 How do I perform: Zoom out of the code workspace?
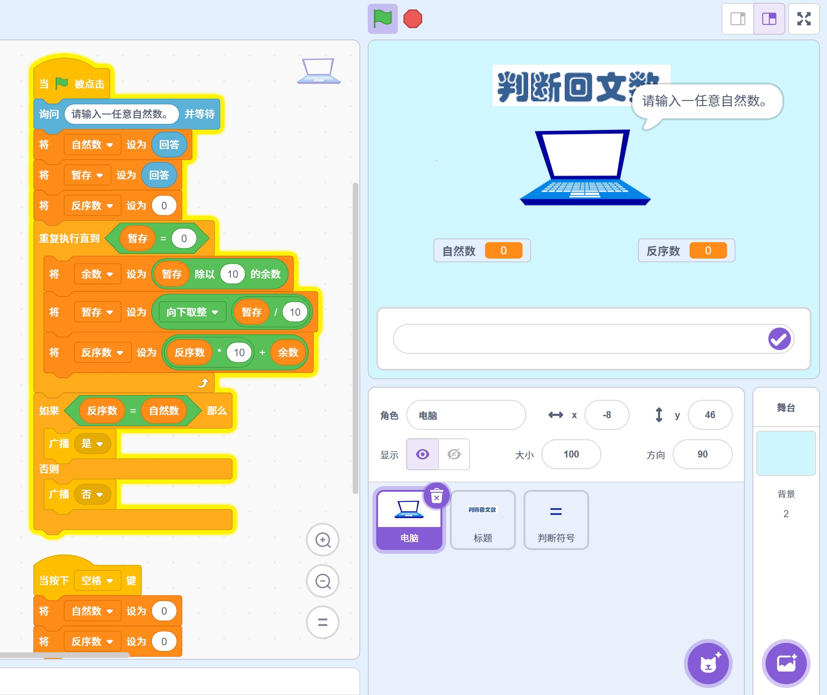tap(323, 581)
